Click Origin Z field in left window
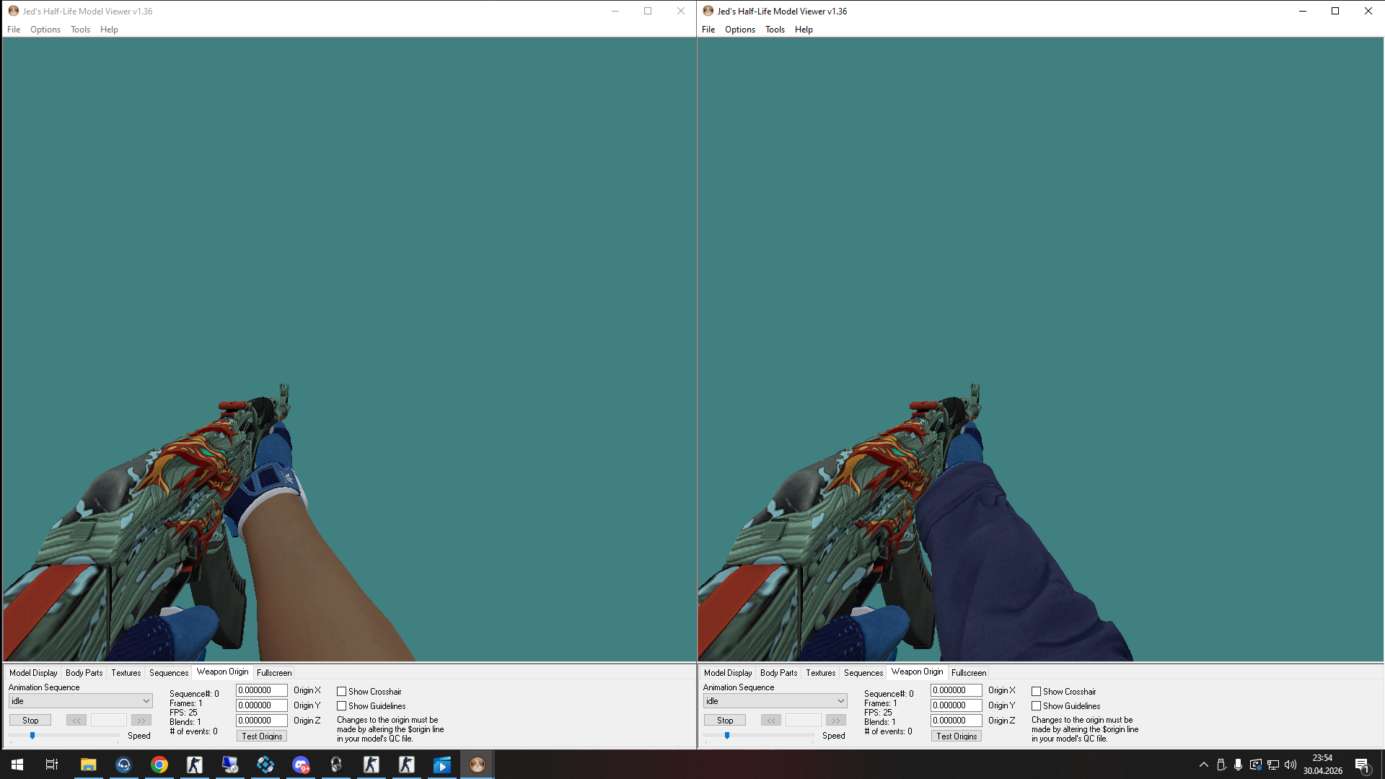Screen dimensions: 1385x779 click(262, 721)
